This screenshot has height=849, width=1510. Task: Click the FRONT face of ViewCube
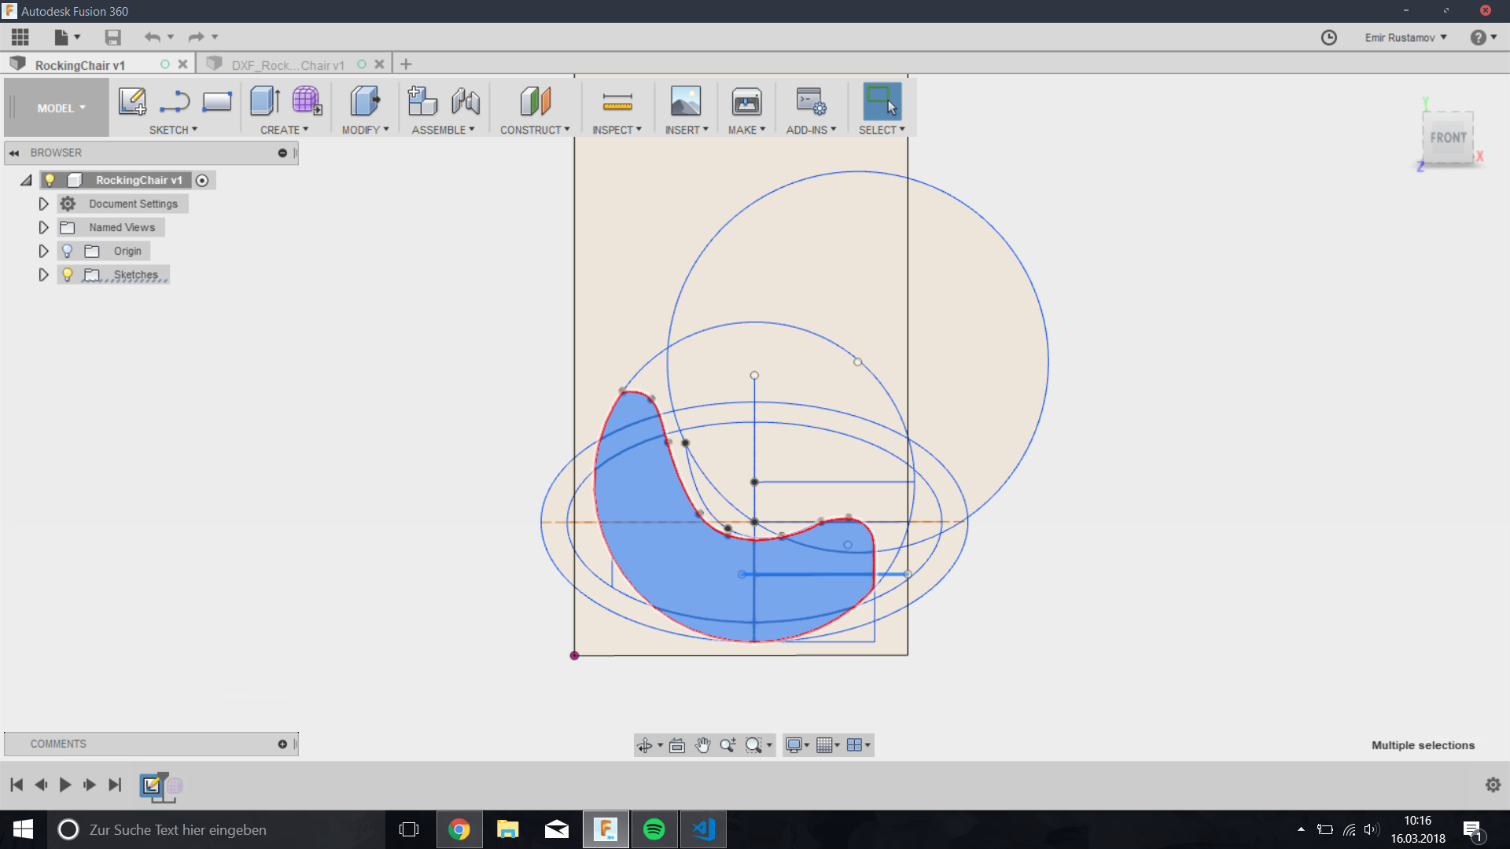click(1447, 138)
